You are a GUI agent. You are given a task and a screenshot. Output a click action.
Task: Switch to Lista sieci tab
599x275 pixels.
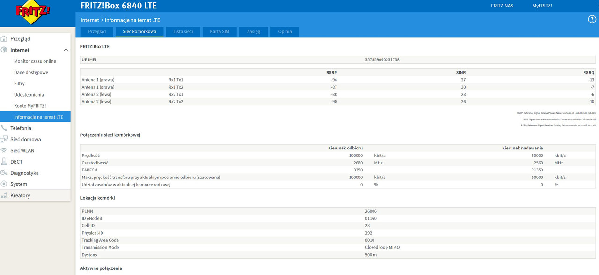click(x=183, y=32)
